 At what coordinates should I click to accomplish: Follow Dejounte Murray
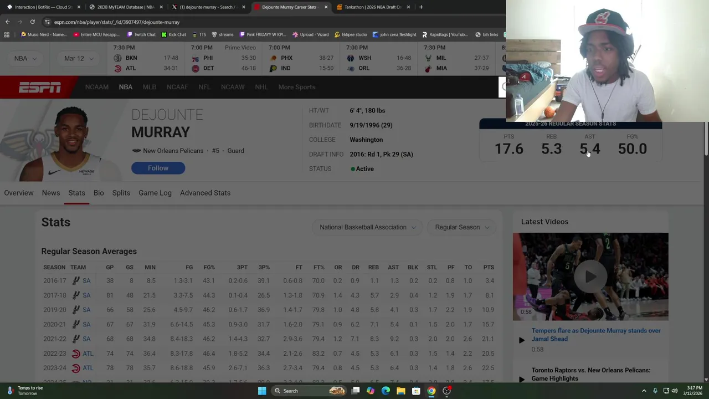(158, 168)
